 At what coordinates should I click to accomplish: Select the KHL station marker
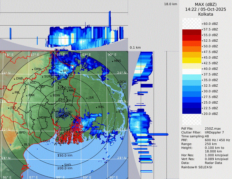[x=97, y=107]
